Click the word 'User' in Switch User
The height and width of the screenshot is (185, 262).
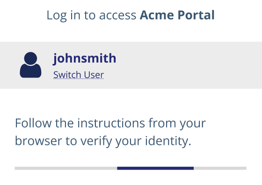tap(94, 75)
